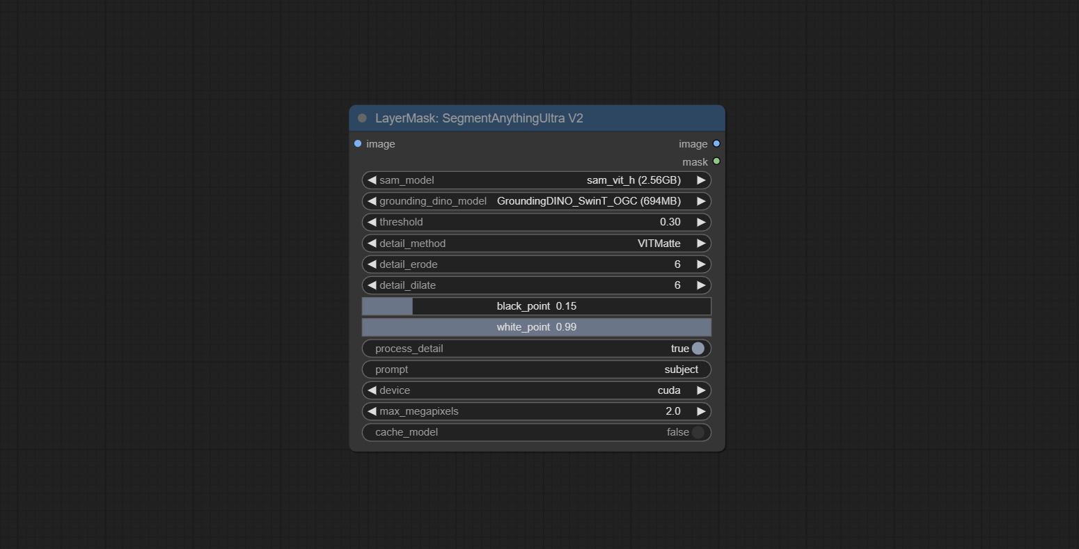Click the white_point slider bar
Image resolution: width=1079 pixels, height=549 pixels.
pyautogui.click(x=536, y=327)
